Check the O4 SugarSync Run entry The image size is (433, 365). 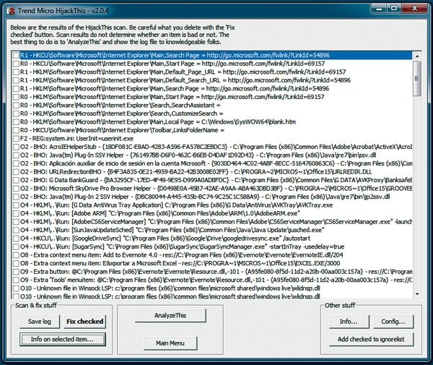(x=16, y=246)
